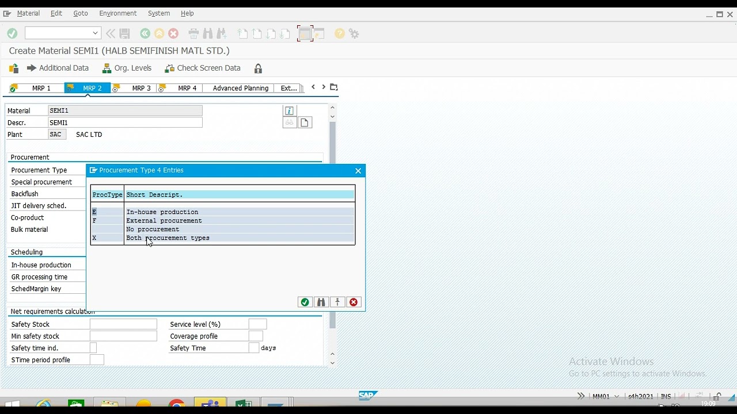Viewport: 737px width, 414px height.
Task: Switch to the Advanced Planning tab
Action: pyautogui.click(x=241, y=88)
